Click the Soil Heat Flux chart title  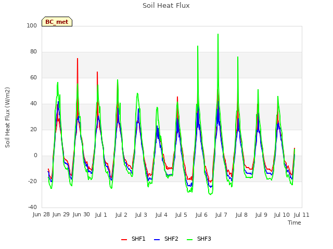166,6
